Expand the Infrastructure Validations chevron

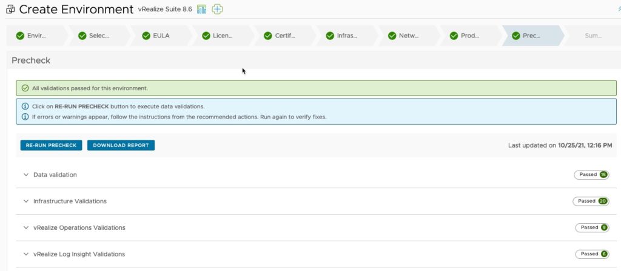26,201
